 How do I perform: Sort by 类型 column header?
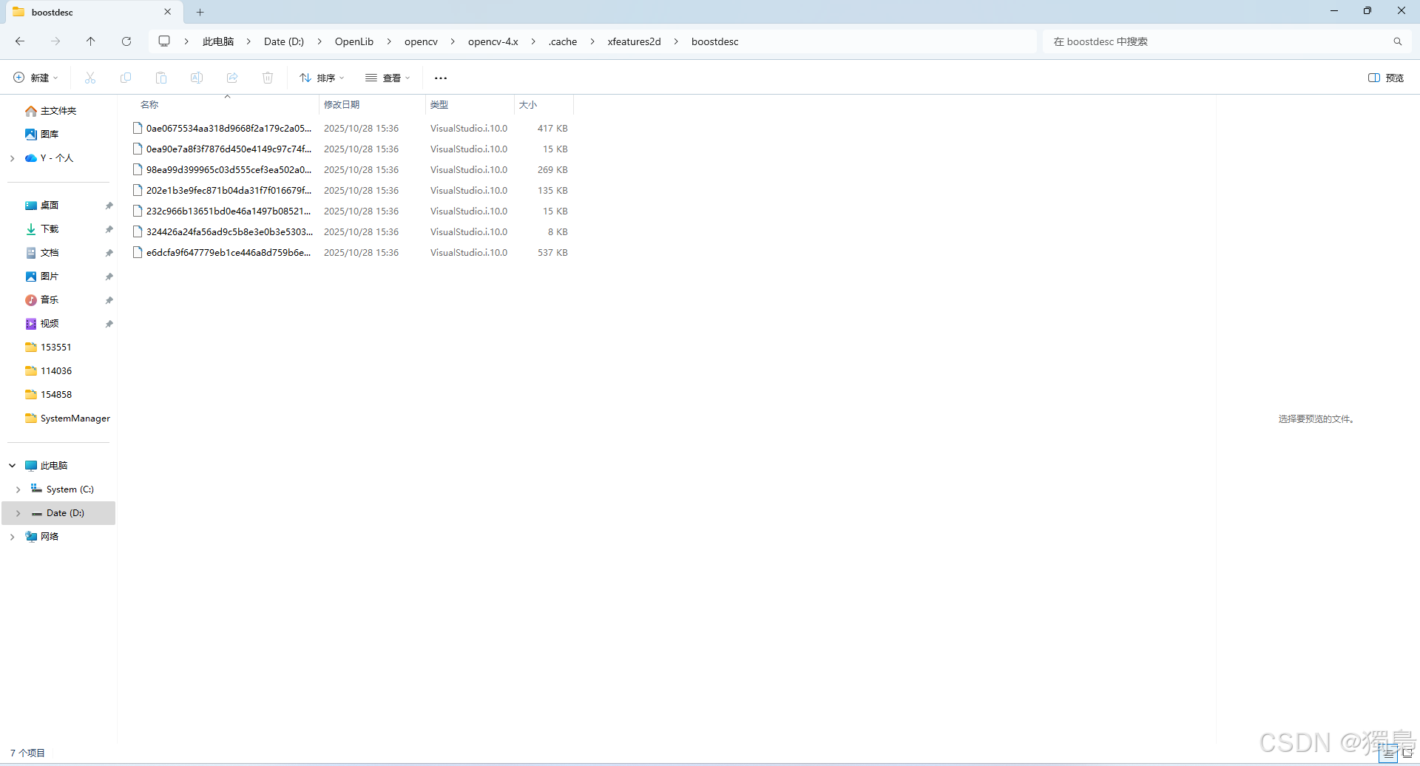coord(439,105)
